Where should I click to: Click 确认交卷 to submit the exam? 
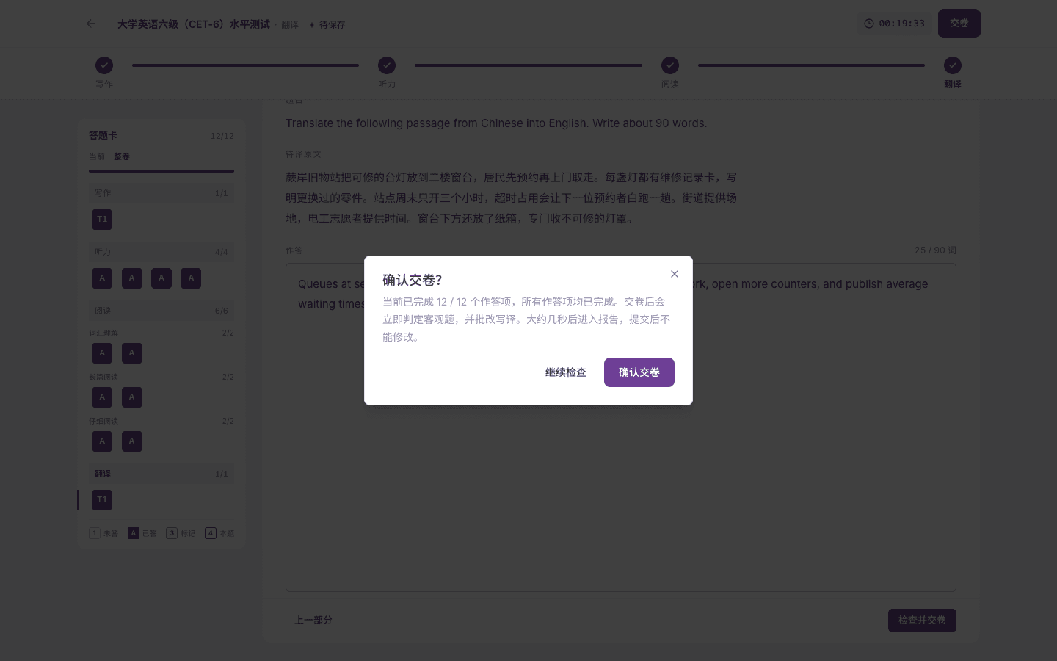pyautogui.click(x=639, y=372)
